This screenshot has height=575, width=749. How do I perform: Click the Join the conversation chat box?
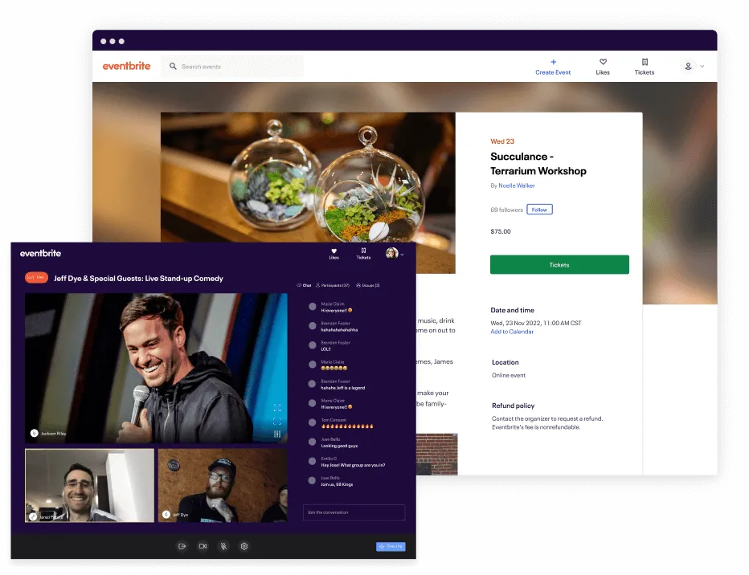tap(354, 512)
